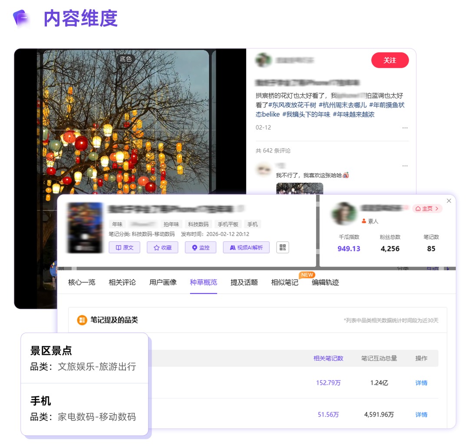Open 详情 for the 152.79万 row
The image size is (469, 447).
pos(421,383)
